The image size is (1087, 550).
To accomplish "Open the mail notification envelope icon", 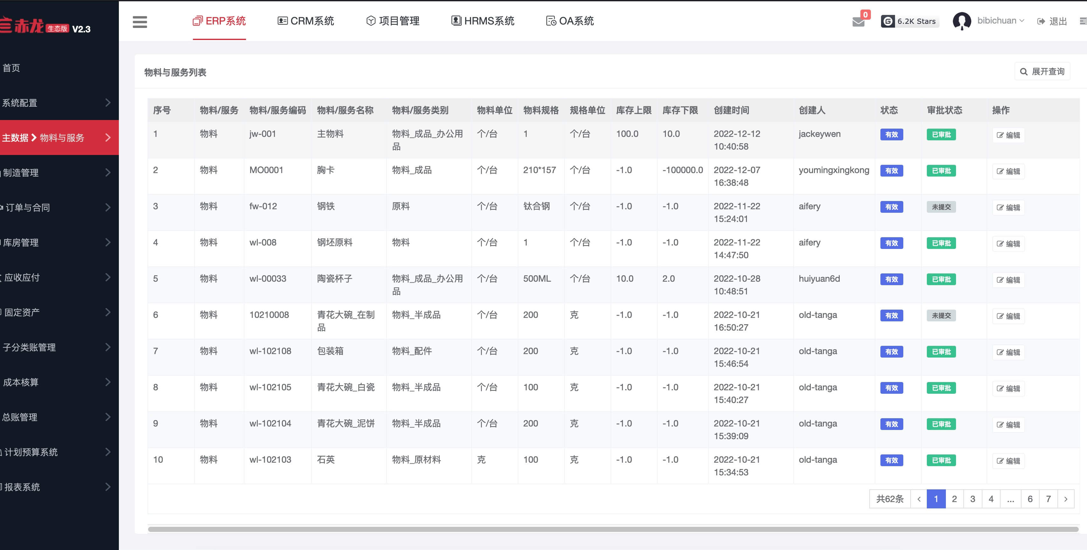I will (858, 22).
